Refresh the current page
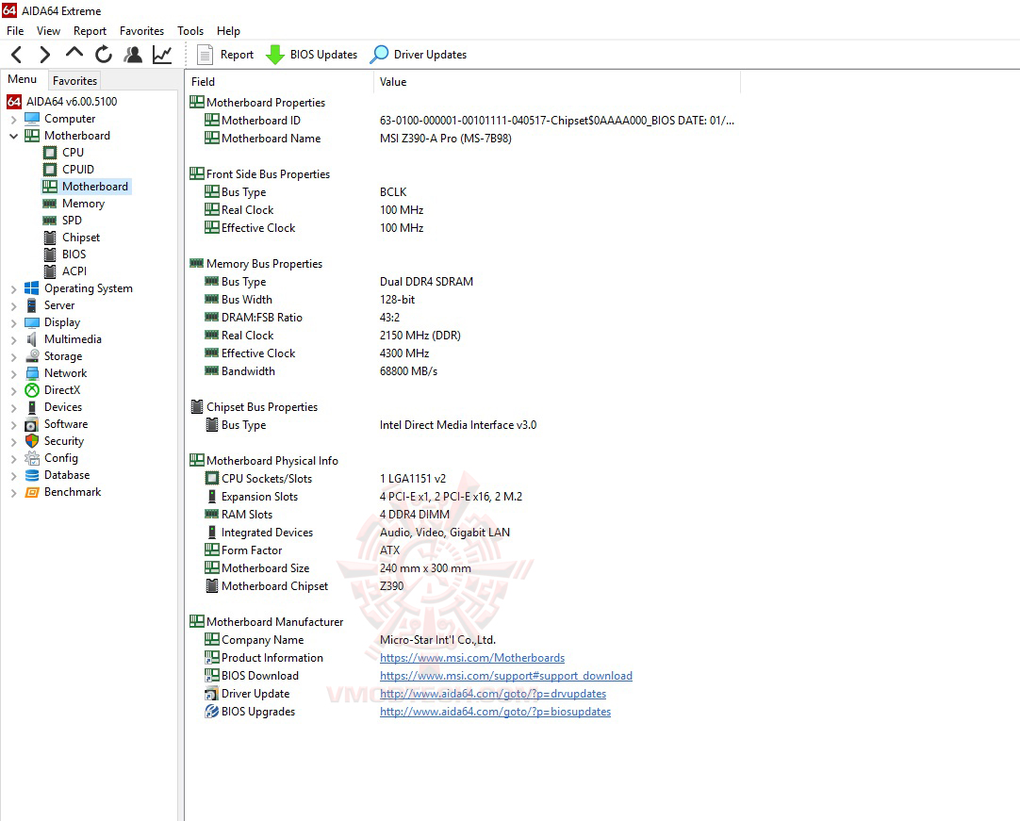The image size is (1020, 821). click(104, 55)
